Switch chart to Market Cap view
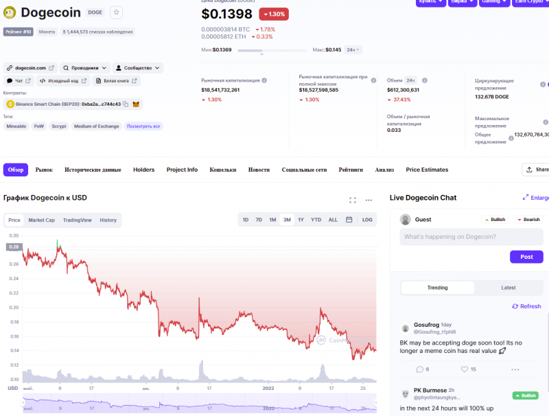Viewport: 549px width, 416px height. pyautogui.click(x=41, y=220)
